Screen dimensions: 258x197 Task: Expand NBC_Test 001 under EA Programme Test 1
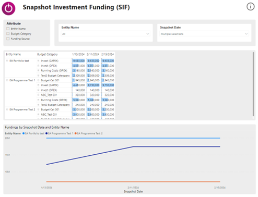(38, 95)
